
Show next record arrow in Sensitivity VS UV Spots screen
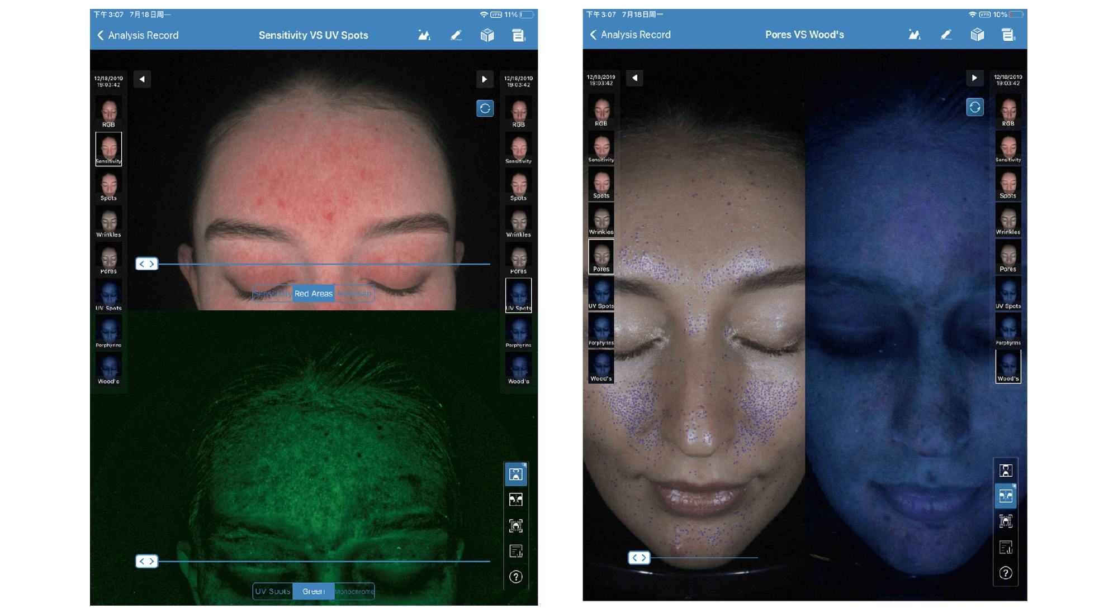click(484, 79)
